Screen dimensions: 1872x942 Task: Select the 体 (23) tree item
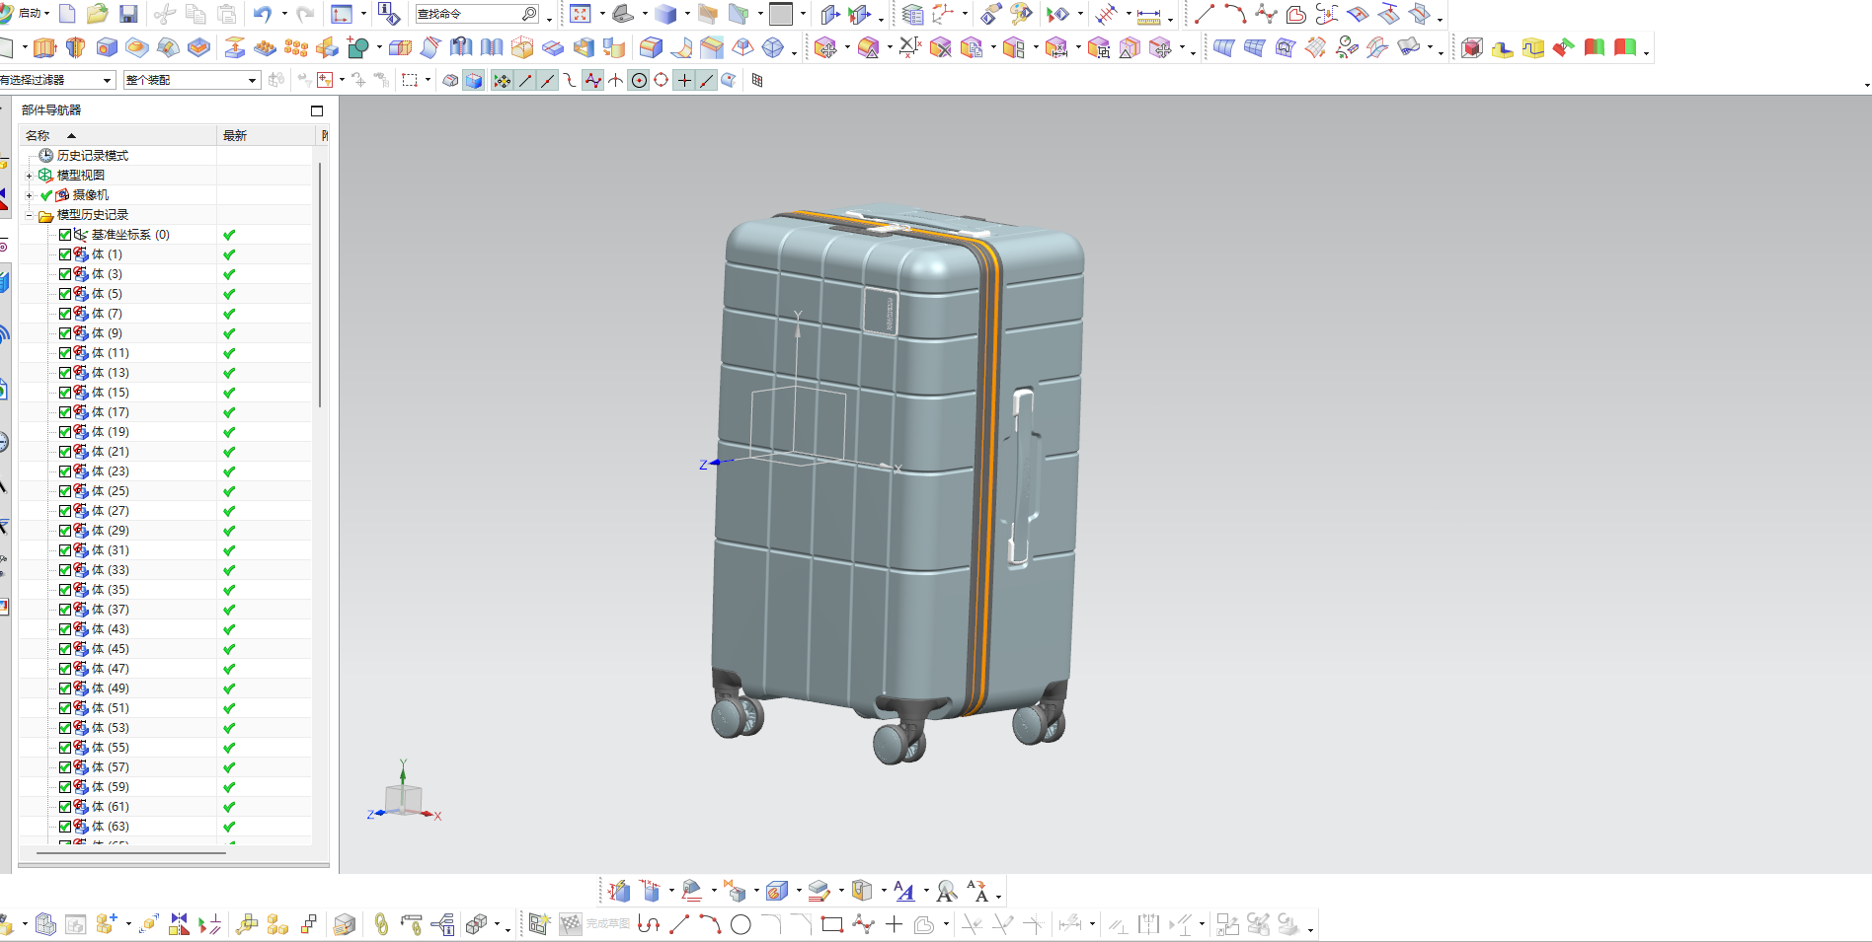(x=111, y=471)
